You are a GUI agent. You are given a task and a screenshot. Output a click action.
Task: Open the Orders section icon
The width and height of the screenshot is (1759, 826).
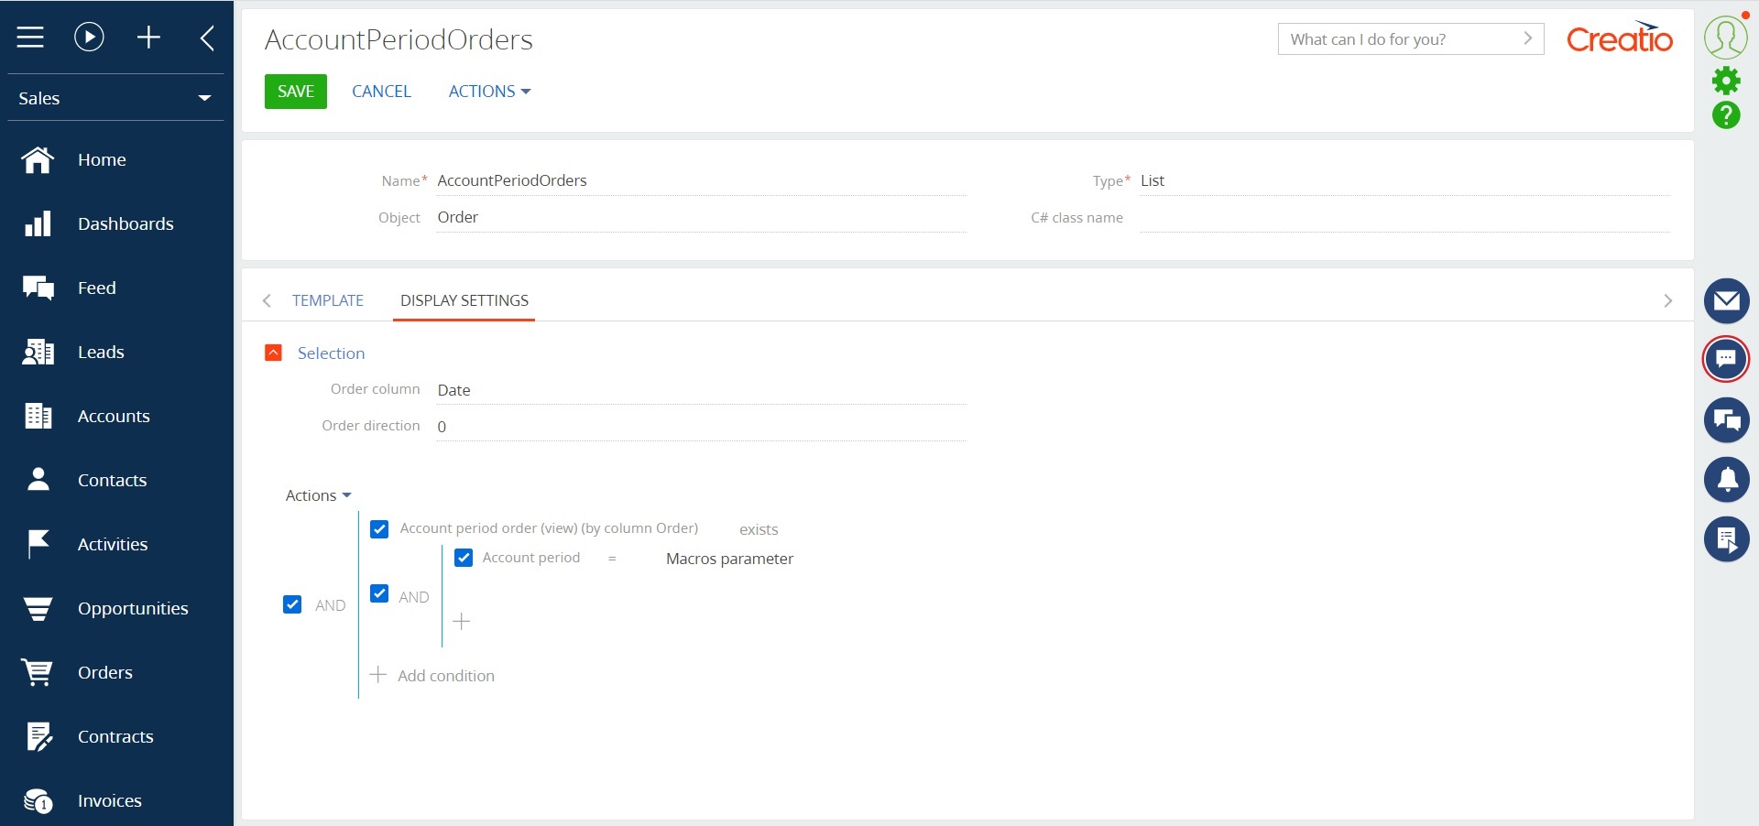(x=38, y=672)
